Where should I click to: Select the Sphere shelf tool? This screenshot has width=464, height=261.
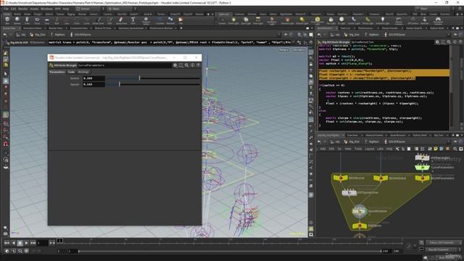click(17, 20)
